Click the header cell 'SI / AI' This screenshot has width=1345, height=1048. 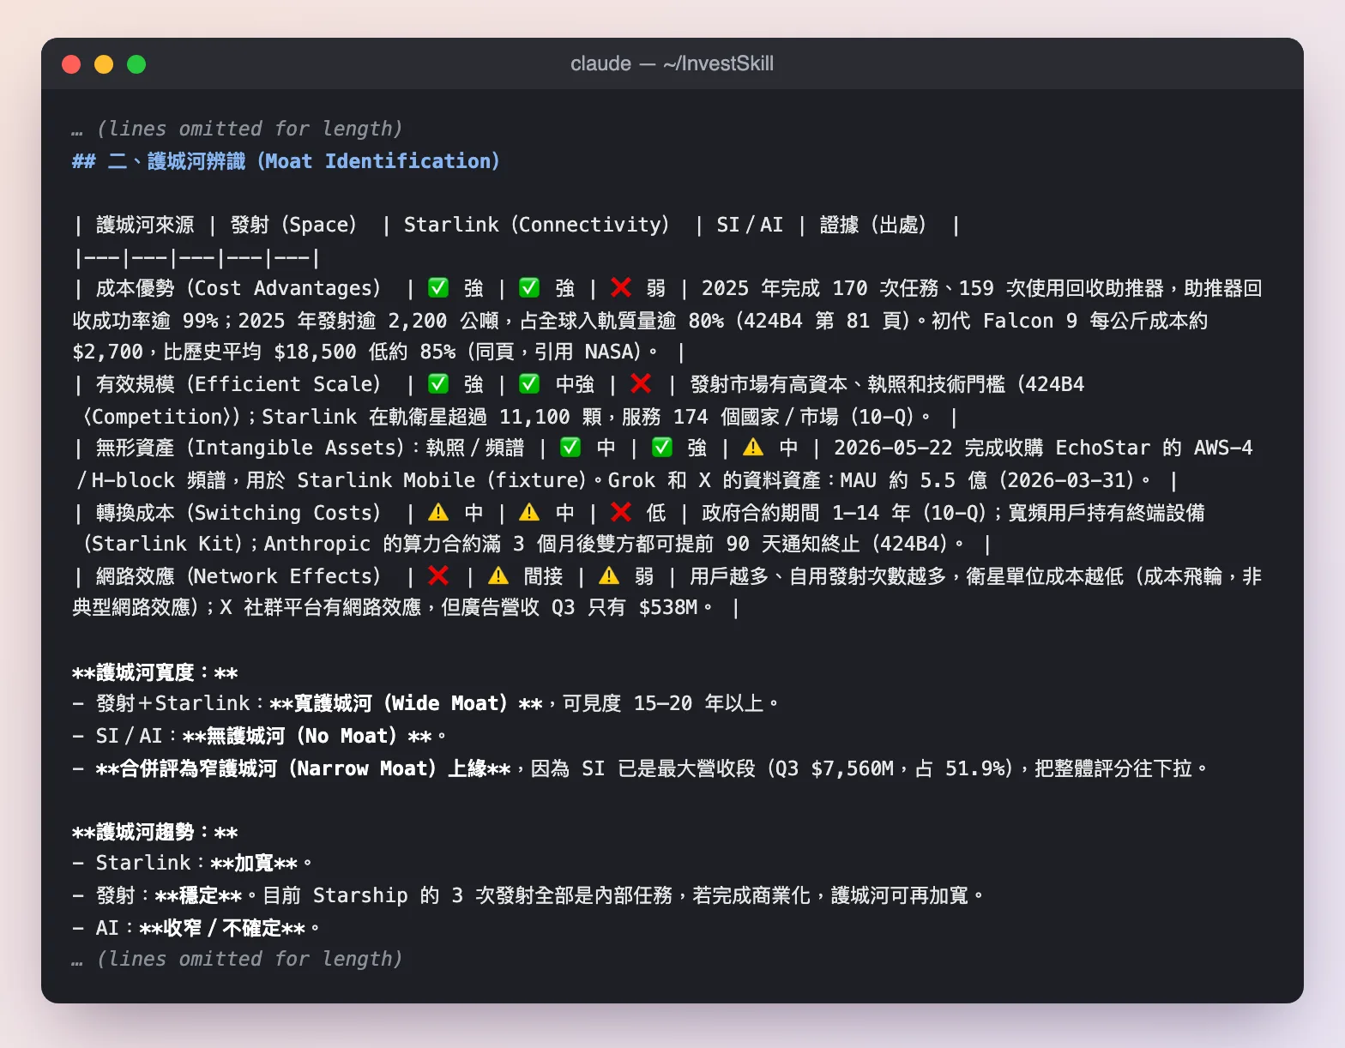click(750, 225)
